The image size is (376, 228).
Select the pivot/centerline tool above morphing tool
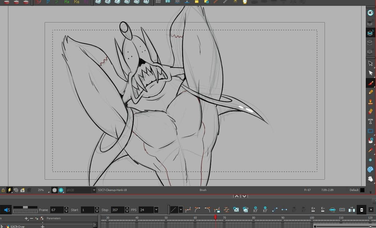click(370, 160)
